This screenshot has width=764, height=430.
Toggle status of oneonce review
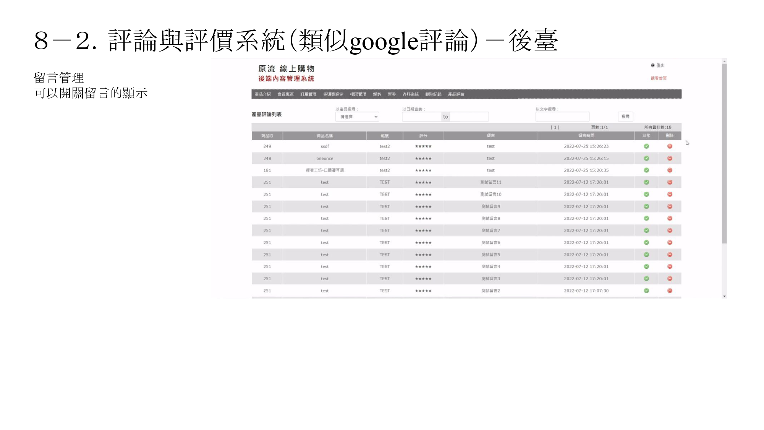point(646,158)
